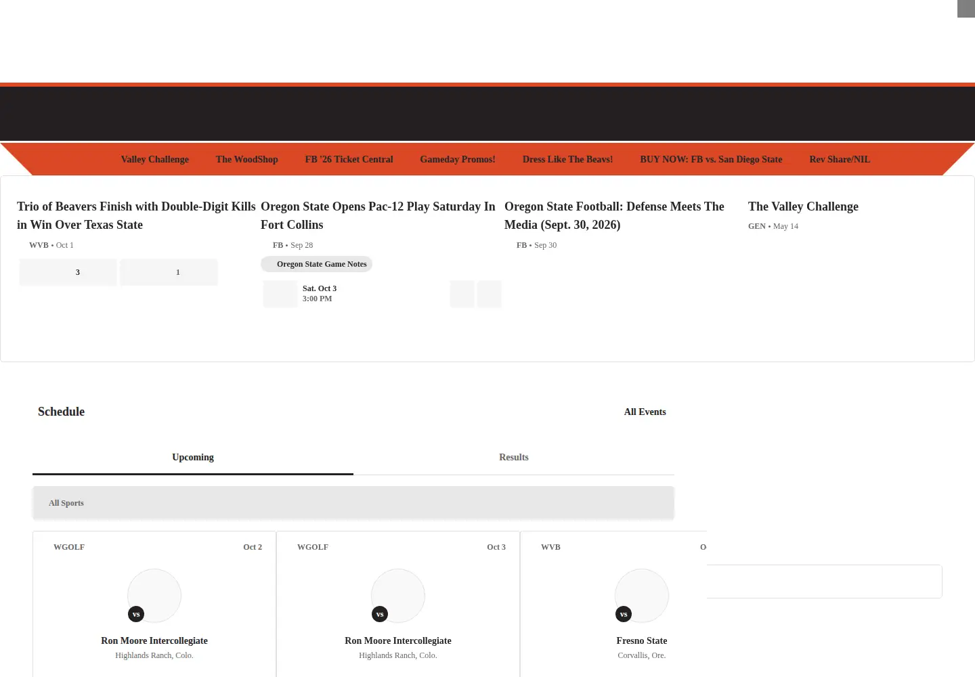Open The WoodShop link

246,160
